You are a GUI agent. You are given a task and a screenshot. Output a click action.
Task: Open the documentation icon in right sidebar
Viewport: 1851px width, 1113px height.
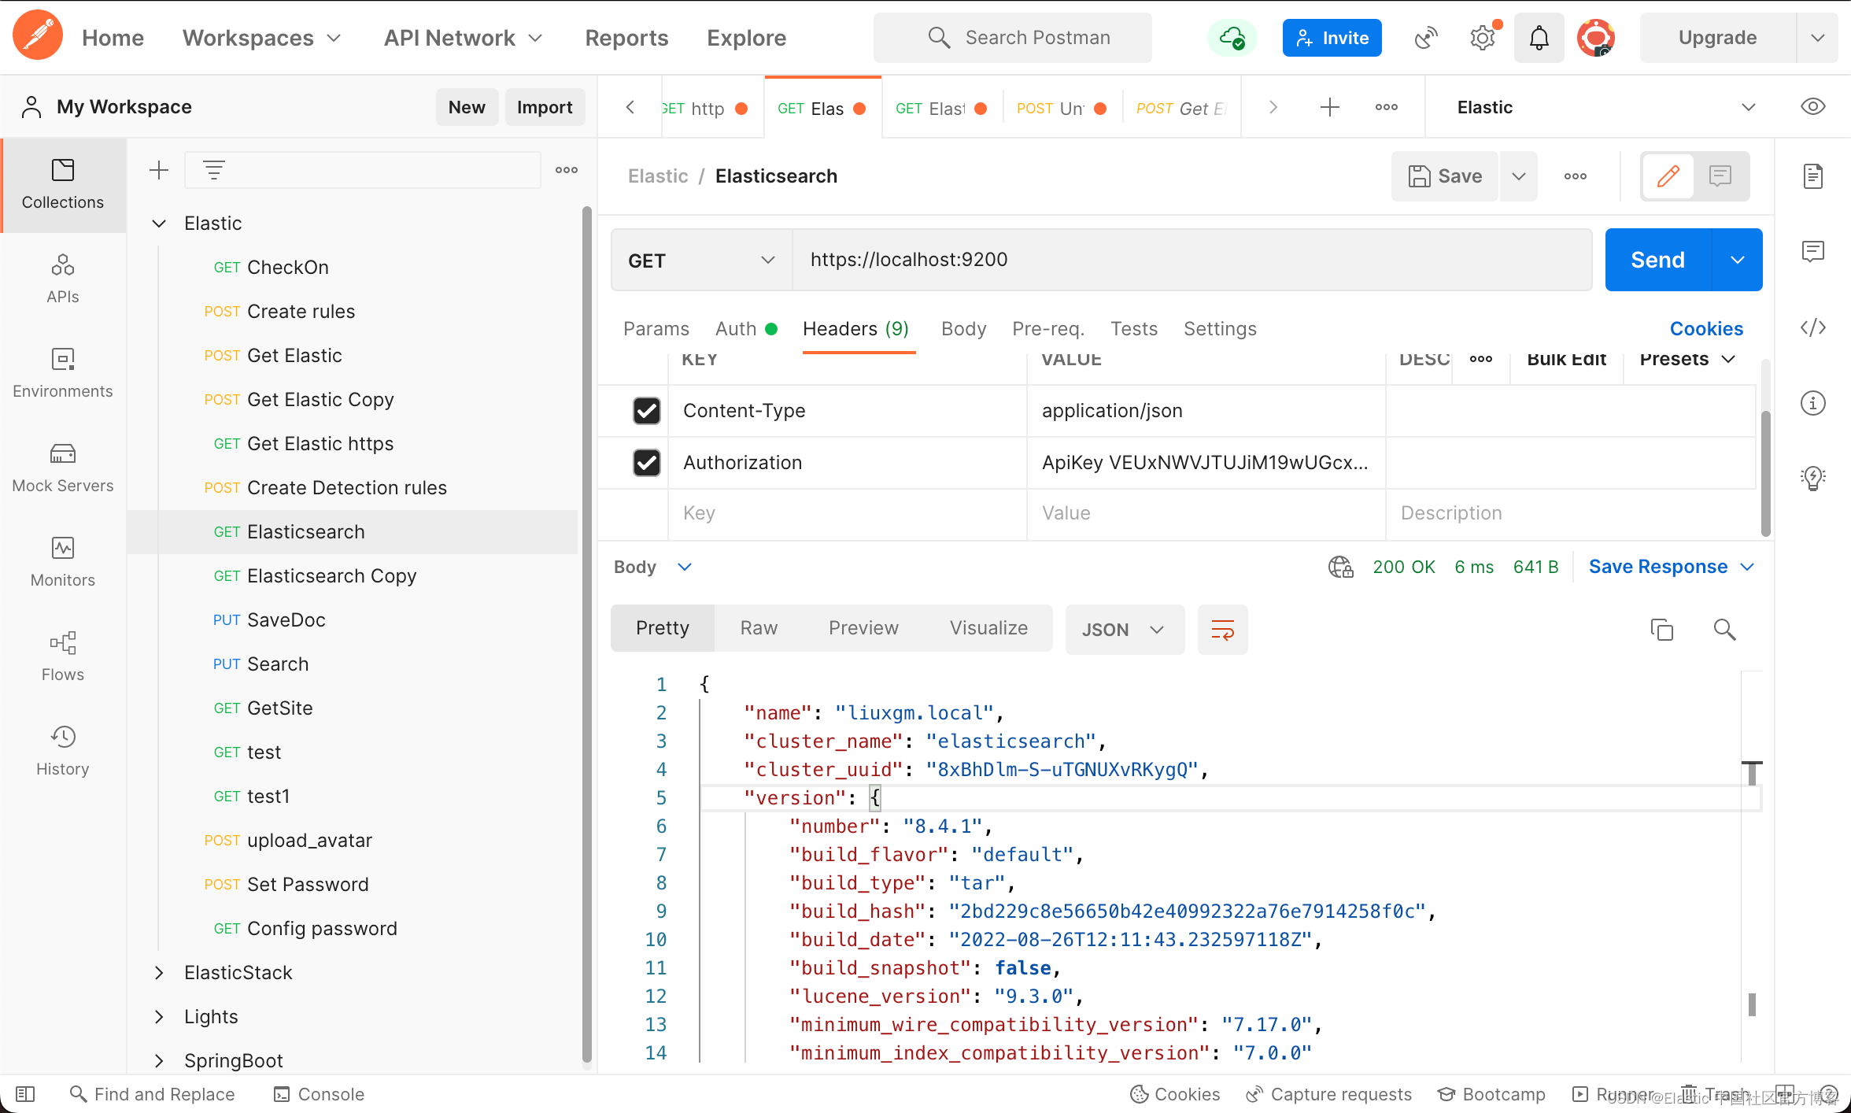click(1812, 176)
